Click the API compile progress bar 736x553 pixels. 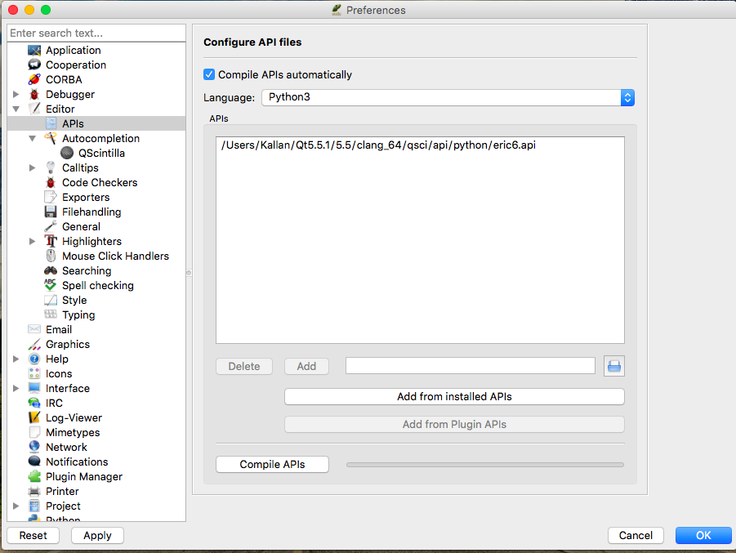click(484, 465)
